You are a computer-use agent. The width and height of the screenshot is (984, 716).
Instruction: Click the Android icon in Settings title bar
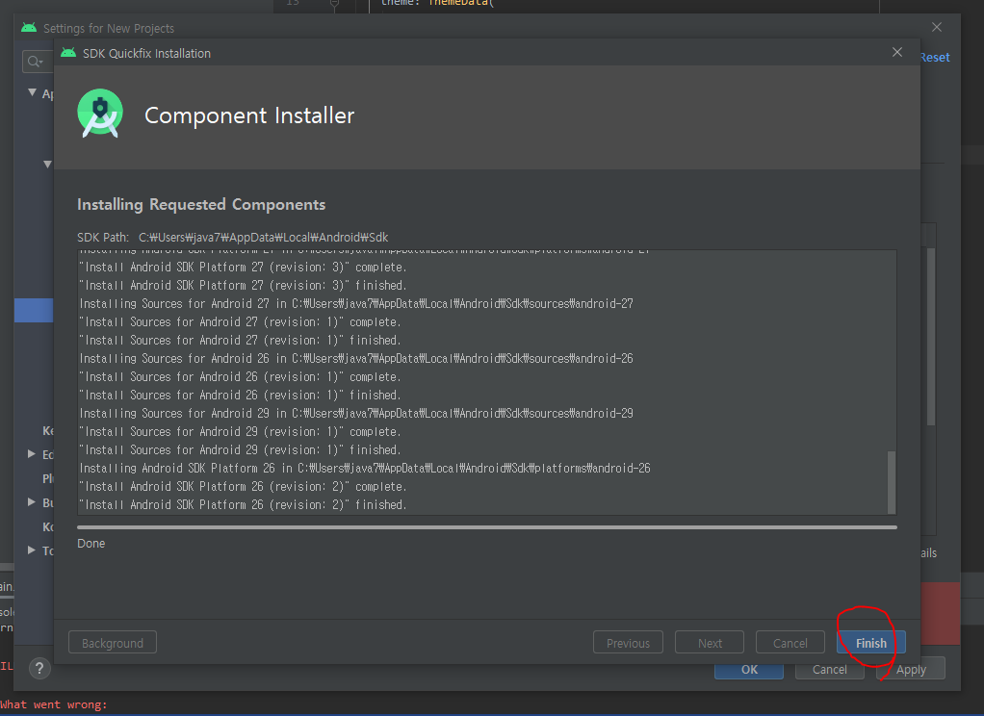tap(29, 28)
